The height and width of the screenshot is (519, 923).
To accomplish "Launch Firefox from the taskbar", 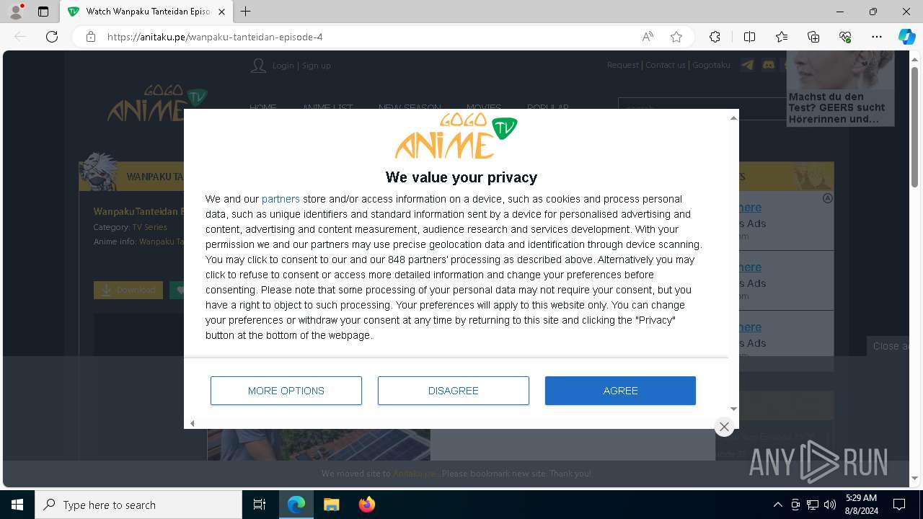I will tap(367, 505).
